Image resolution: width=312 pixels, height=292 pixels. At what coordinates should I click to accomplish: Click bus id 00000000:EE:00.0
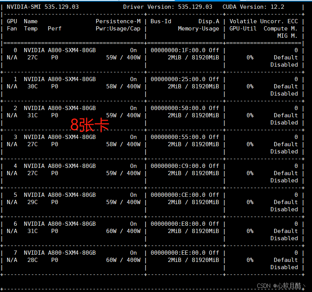pyautogui.click(x=178, y=253)
